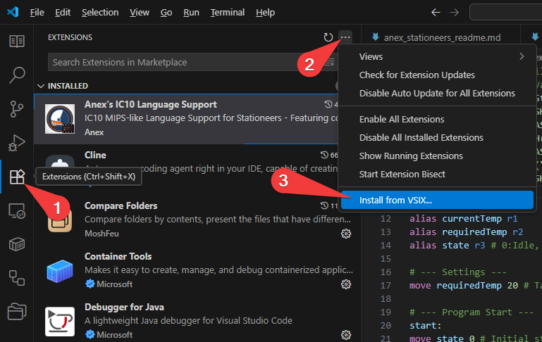Open the Run menu
This screenshot has width=542, height=342.
click(x=191, y=13)
